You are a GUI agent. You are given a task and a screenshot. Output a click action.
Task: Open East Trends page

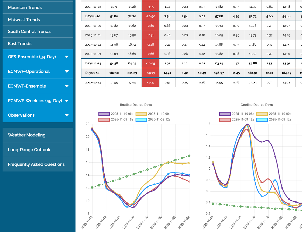coord(20,44)
